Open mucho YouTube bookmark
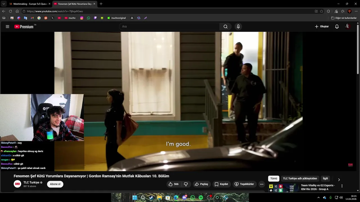 coord(70,18)
